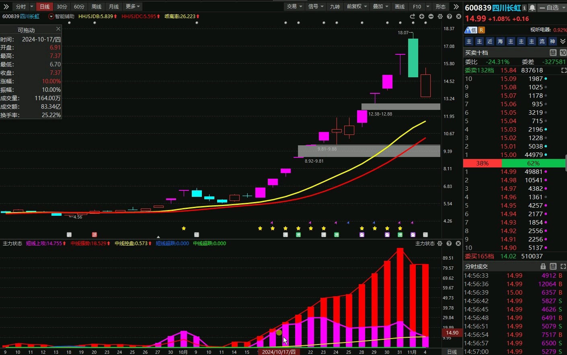
Task: Switch to 分时 intraday chart tab
Action: (x=21, y=6)
